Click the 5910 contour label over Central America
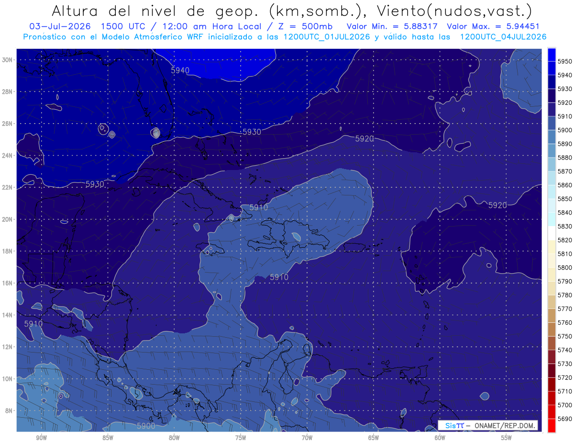The height and width of the screenshot is (444, 574). (33, 323)
